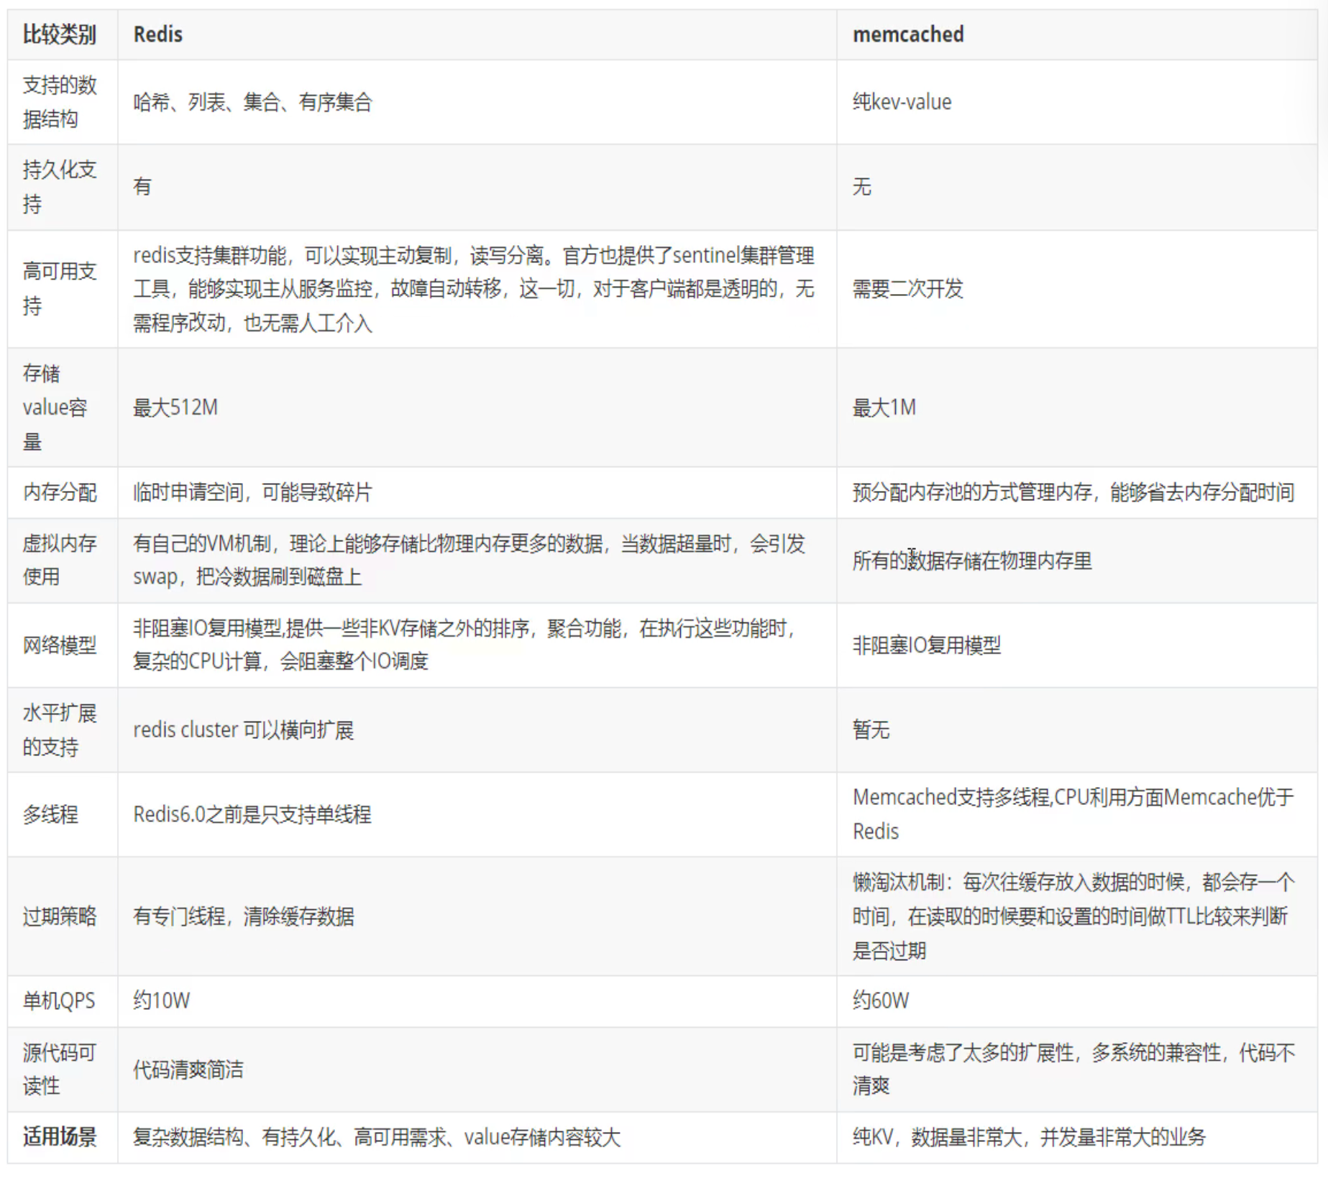
Task: Click the "Redis" column header
Action: coord(158,34)
